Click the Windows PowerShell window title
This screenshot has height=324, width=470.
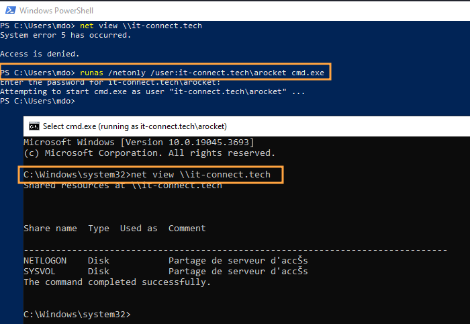[x=57, y=10]
